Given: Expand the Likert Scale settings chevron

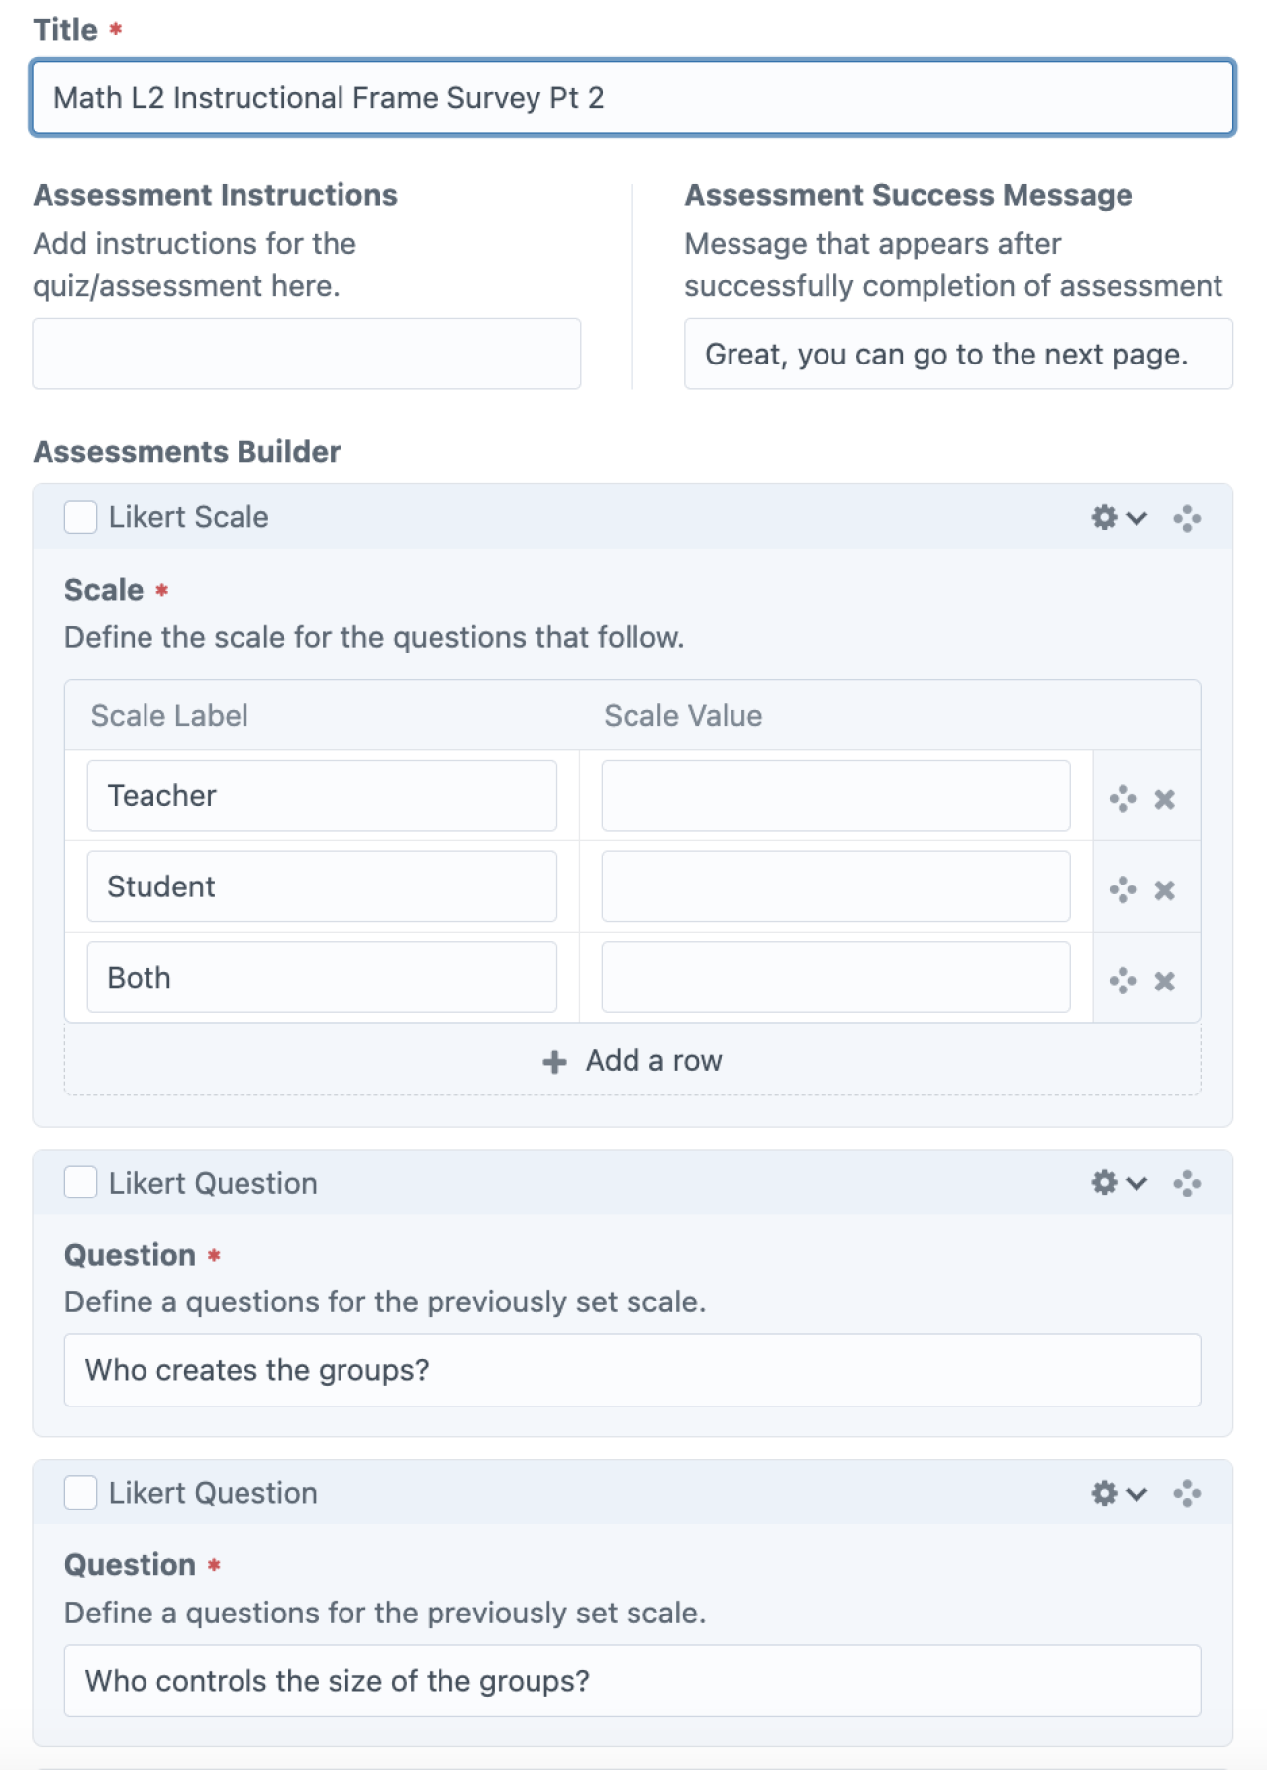Looking at the screenshot, I should (x=1134, y=518).
